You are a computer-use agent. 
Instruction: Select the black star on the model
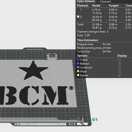pyautogui.click(x=33, y=71)
